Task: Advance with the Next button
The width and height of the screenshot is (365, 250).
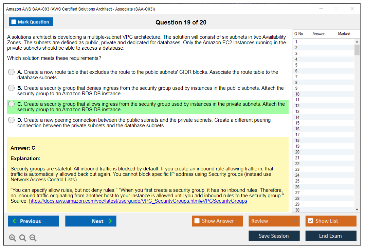Action: click(91, 221)
